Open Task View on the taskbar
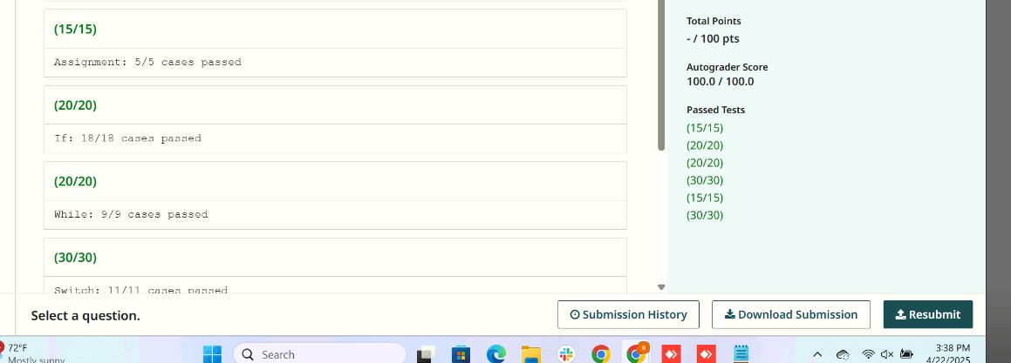This screenshot has height=363, width=1011. click(x=426, y=354)
